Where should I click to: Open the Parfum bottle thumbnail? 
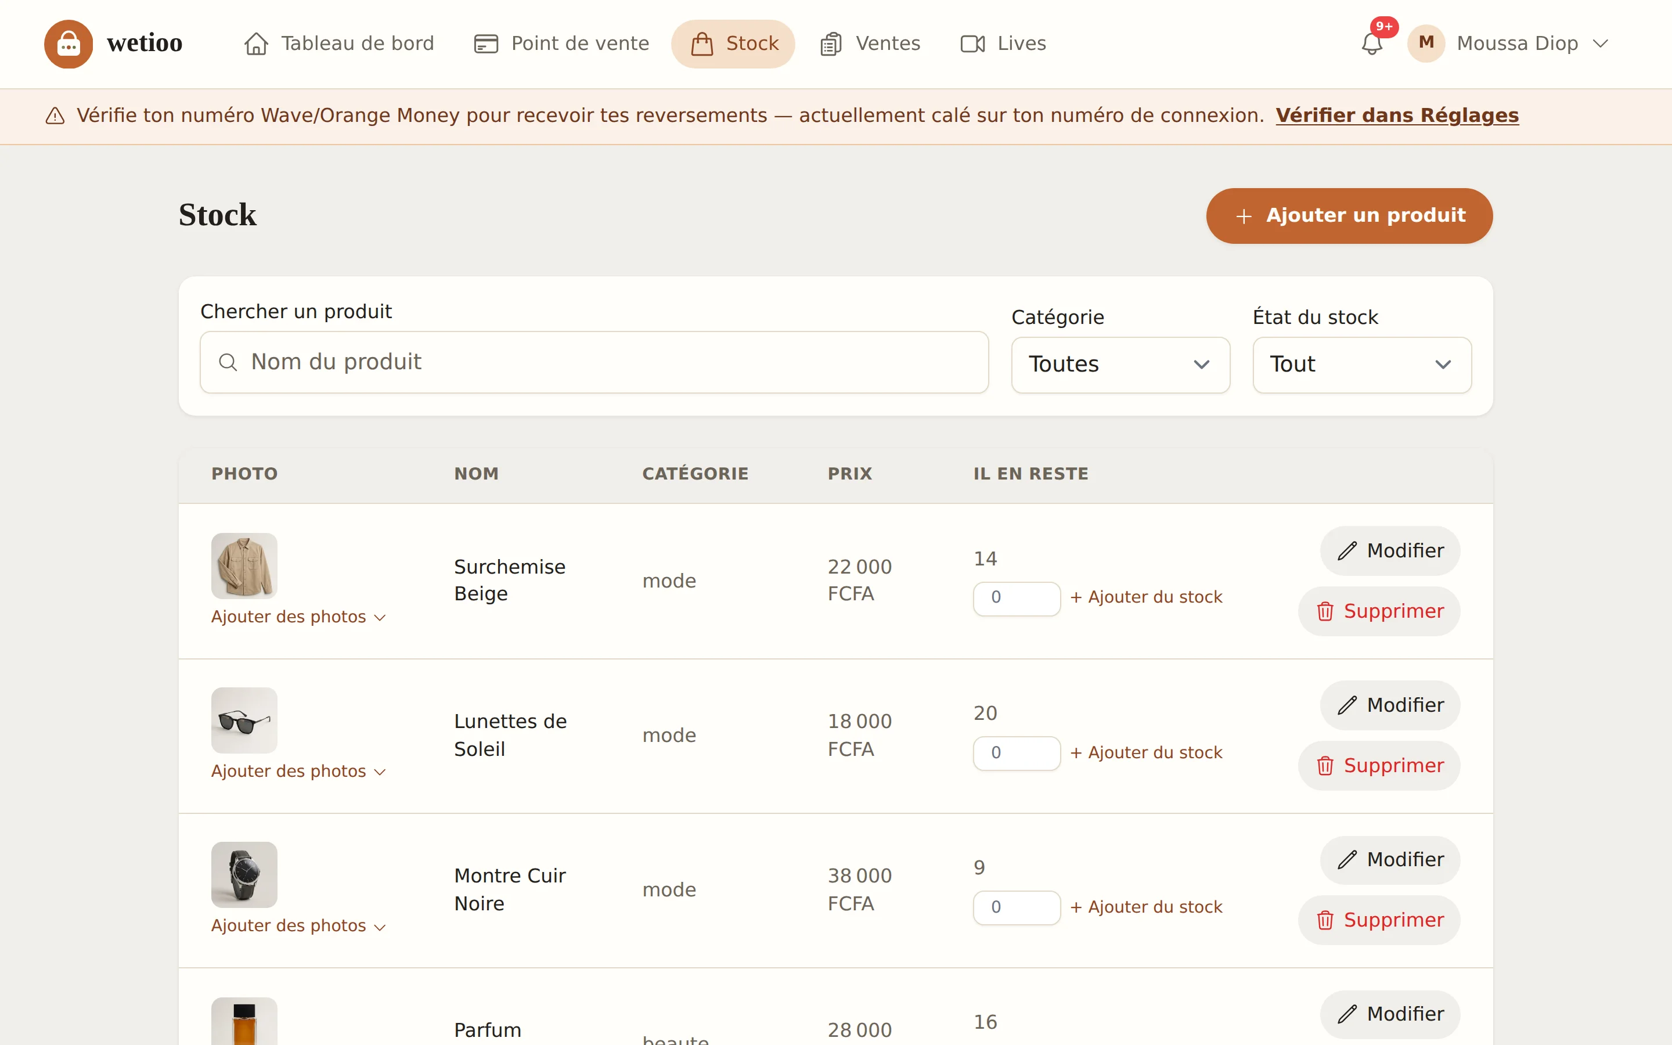pos(244,1021)
